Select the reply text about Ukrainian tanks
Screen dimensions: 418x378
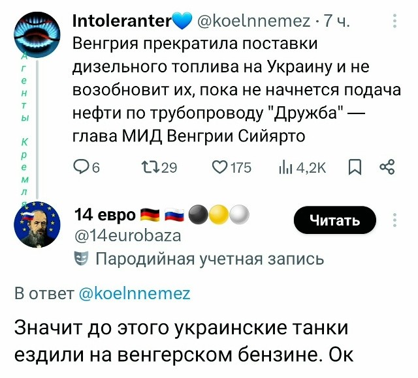[185, 341]
